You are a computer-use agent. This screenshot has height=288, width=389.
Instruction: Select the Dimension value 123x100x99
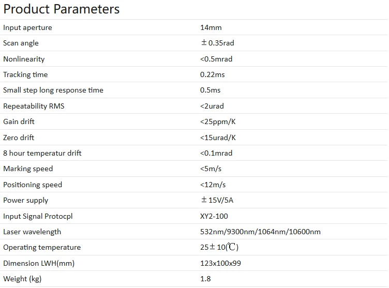pos(220,263)
